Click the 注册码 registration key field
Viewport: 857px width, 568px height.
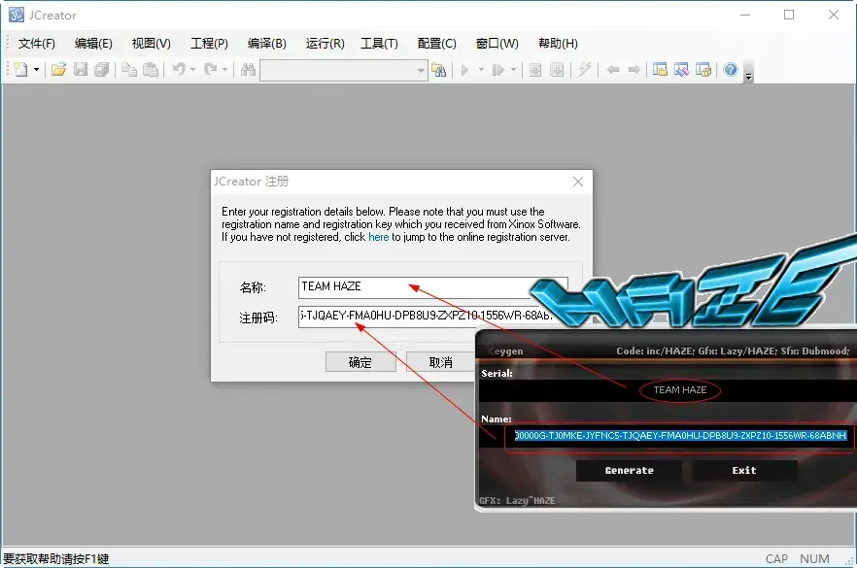(433, 317)
